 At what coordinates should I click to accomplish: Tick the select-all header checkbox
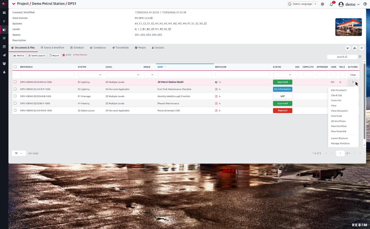click(x=15, y=67)
